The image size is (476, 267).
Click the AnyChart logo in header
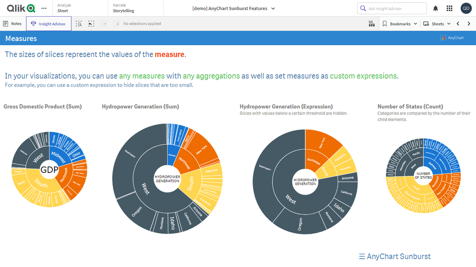[452, 38]
